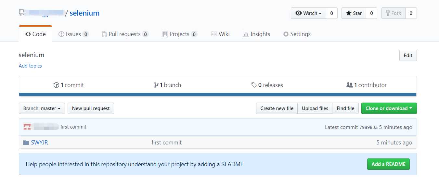Click the committer avatar next to first commit
Viewport: 439px width, 187px height.
tap(27, 127)
